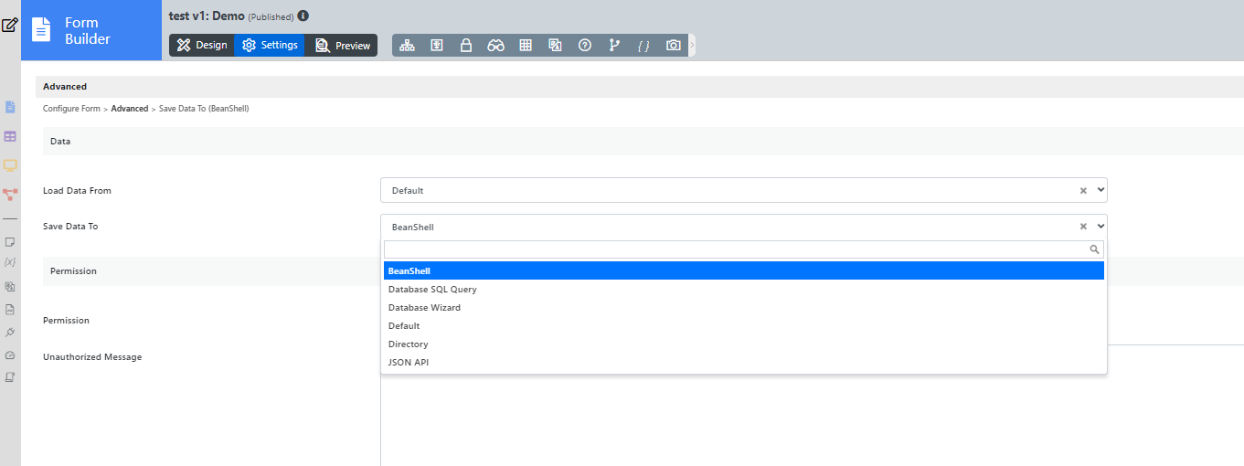Open the help question mark icon

tap(585, 46)
